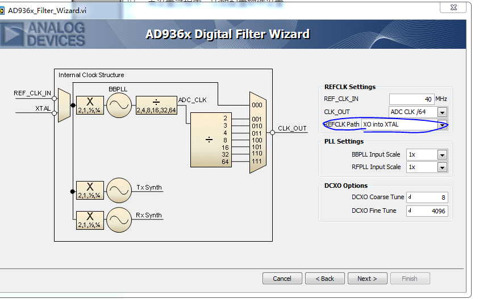The height and width of the screenshot is (299, 504).
Task: Proceed with the Next button
Action: (x=368, y=279)
